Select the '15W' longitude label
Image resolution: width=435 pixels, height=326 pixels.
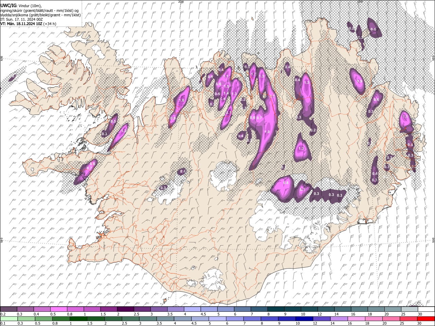pos(360,2)
